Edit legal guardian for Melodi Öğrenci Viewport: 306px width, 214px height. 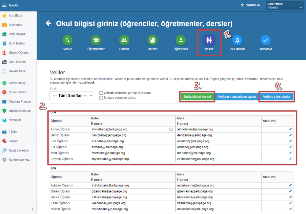tap(290, 209)
